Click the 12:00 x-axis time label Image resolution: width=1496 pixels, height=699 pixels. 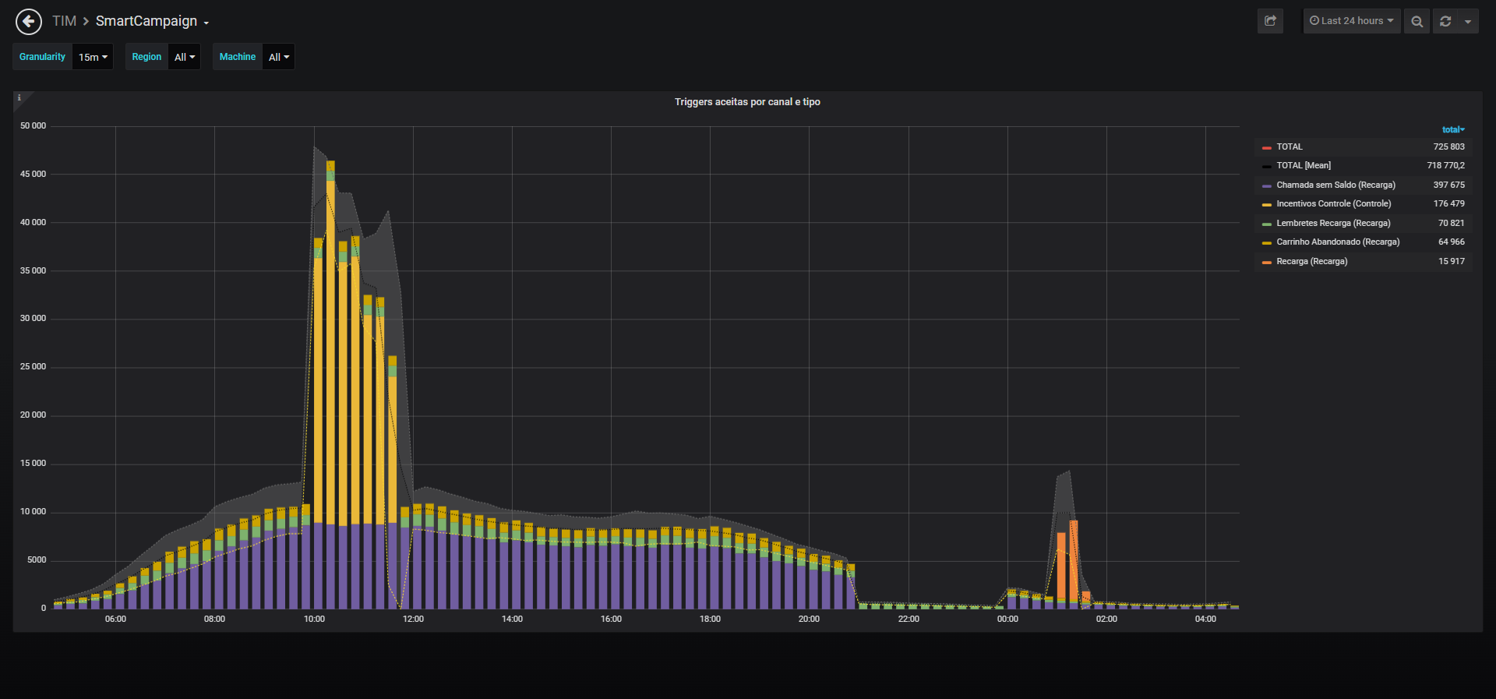pos(413,619)
